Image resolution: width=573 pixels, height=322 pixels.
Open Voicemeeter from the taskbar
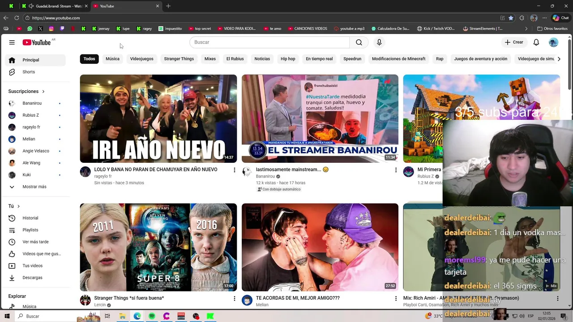click(181, 316)
